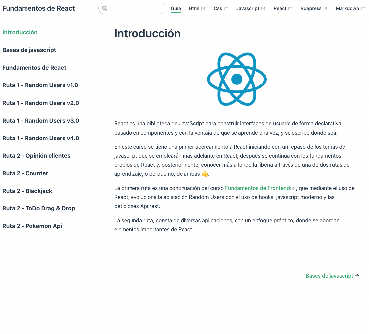Open the Guía navigation tab
This screenshot has height=334, width=369.
coord(176,8)
